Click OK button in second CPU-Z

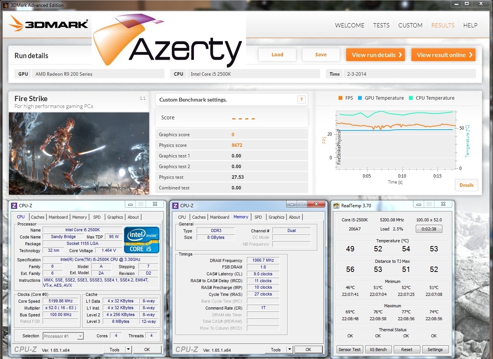(x=309, y=349)
